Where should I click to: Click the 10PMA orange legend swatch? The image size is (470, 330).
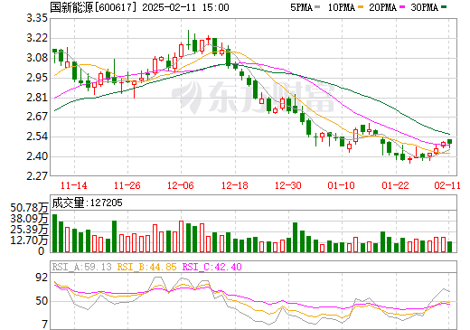click(x=361, y=7)
